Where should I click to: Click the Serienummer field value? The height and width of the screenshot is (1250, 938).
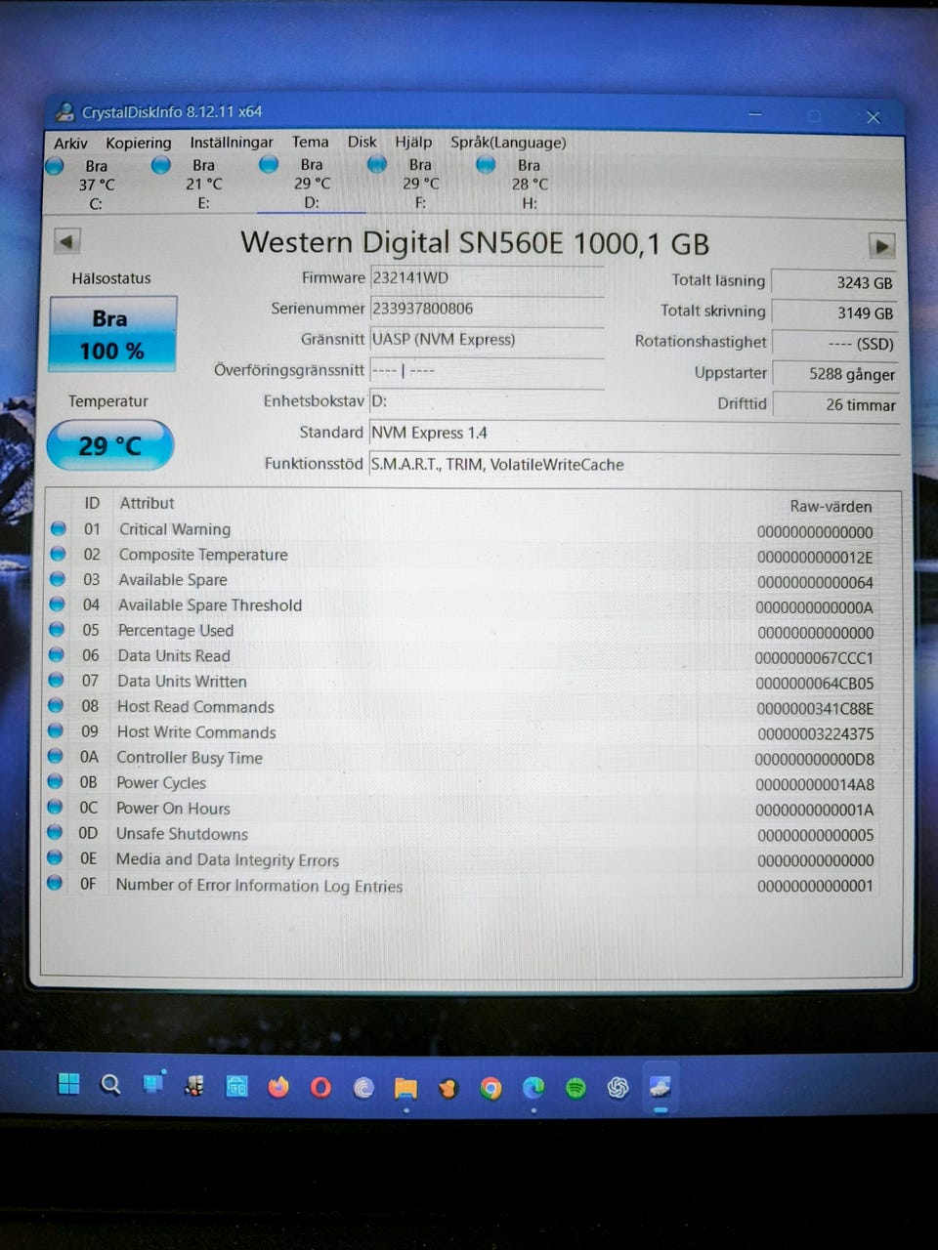pyautogui.click(x=487, y=309)
